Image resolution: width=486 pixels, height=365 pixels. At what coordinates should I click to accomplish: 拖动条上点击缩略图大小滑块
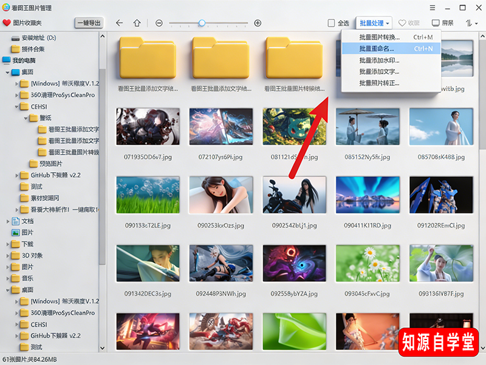(200, 23)
